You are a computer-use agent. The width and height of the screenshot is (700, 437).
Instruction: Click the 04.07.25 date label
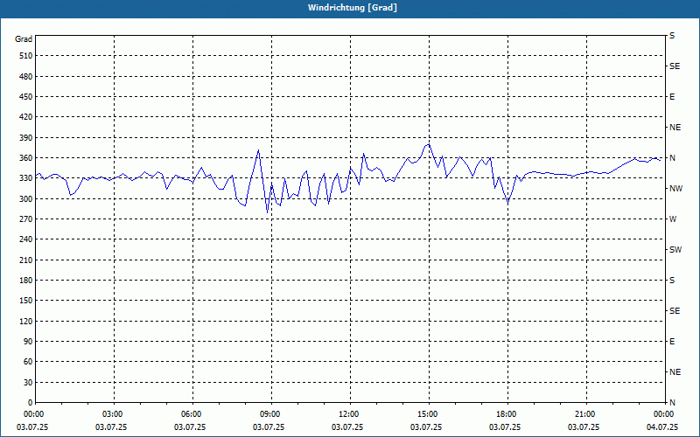(x=662, y=427)
